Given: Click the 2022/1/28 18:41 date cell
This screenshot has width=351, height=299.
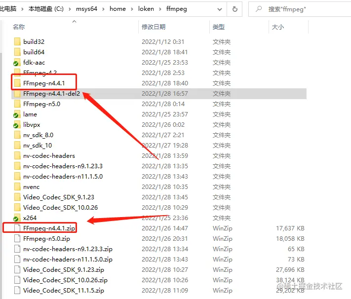Looking at the screenshot, I should click(x=165, y=52).
